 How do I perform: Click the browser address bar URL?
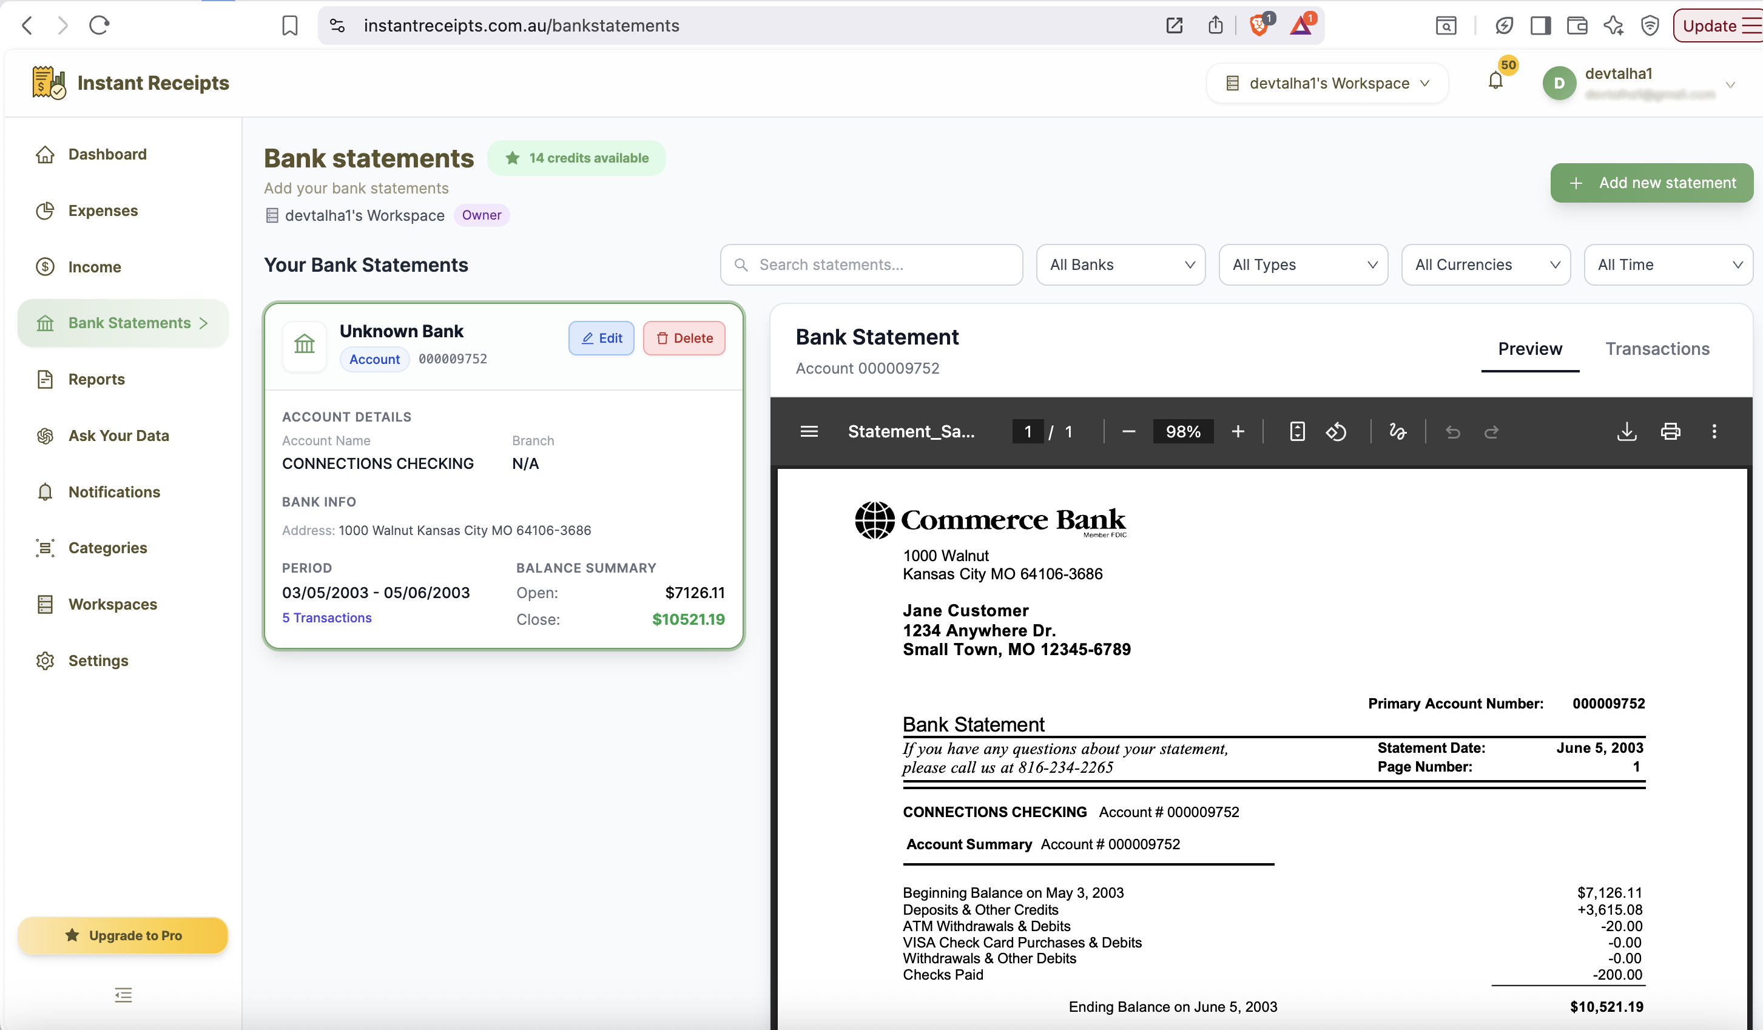521,26
